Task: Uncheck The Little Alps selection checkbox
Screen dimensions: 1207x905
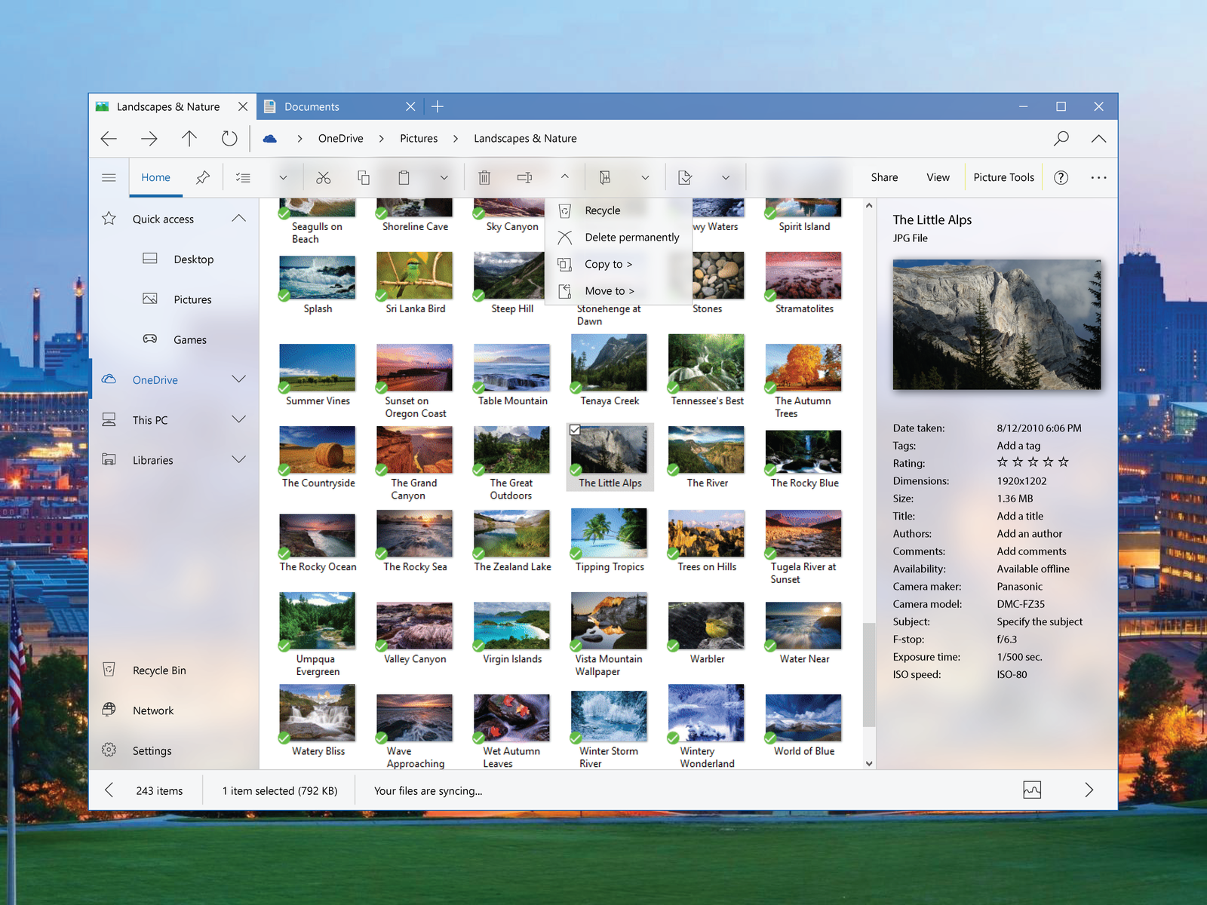Action: point(576,430)
